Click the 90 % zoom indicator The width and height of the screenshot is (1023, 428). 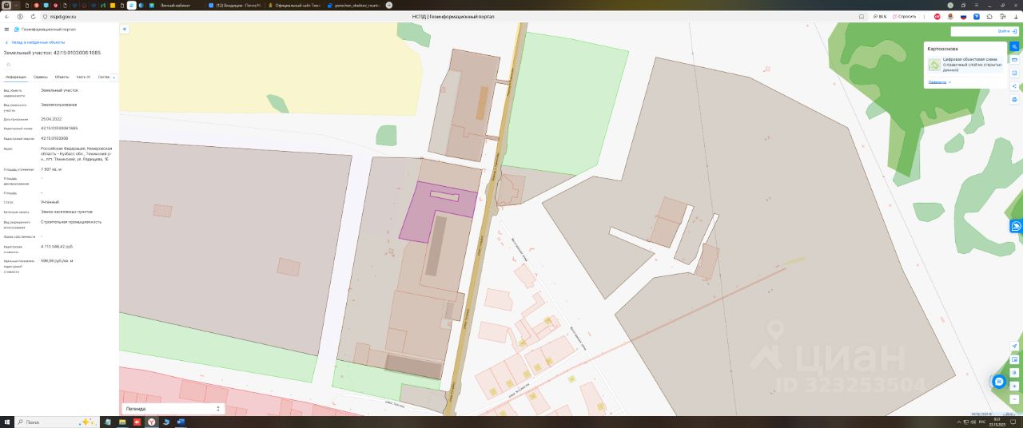pyautogui.click(x=880, y=16)
